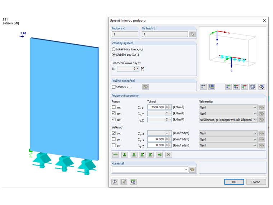This screenshot has height=205, width=273.
Task: Open nonlinearity dropdown for uX
Action: [228, 108]
